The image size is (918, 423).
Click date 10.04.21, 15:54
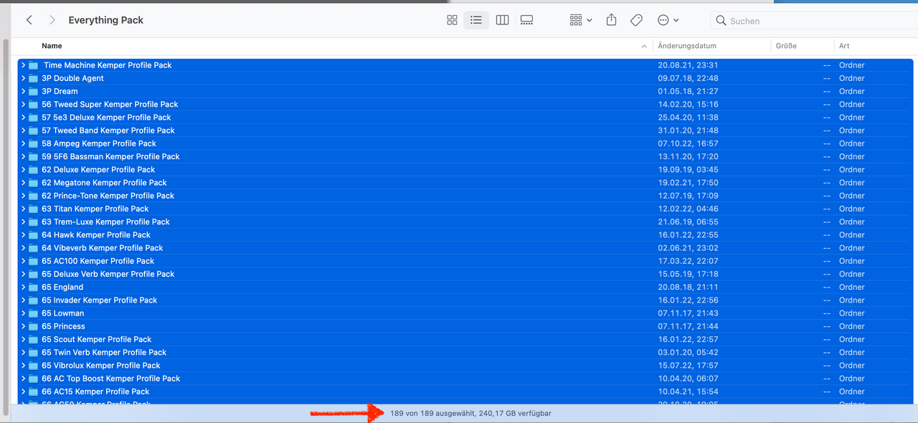point(688,391)
